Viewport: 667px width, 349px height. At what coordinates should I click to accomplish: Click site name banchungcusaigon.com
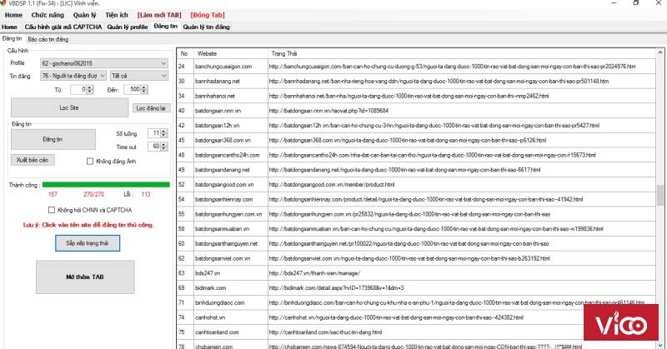(223, 67)
